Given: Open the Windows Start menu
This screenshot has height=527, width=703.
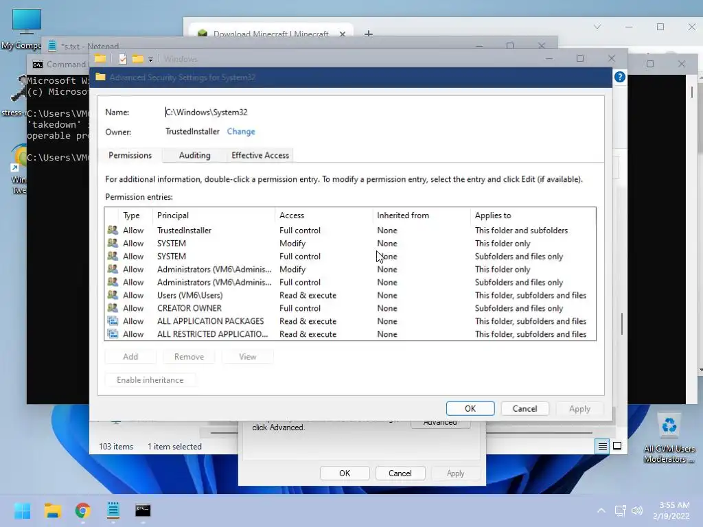Looking at the screenshot, I should click(22, 511).
